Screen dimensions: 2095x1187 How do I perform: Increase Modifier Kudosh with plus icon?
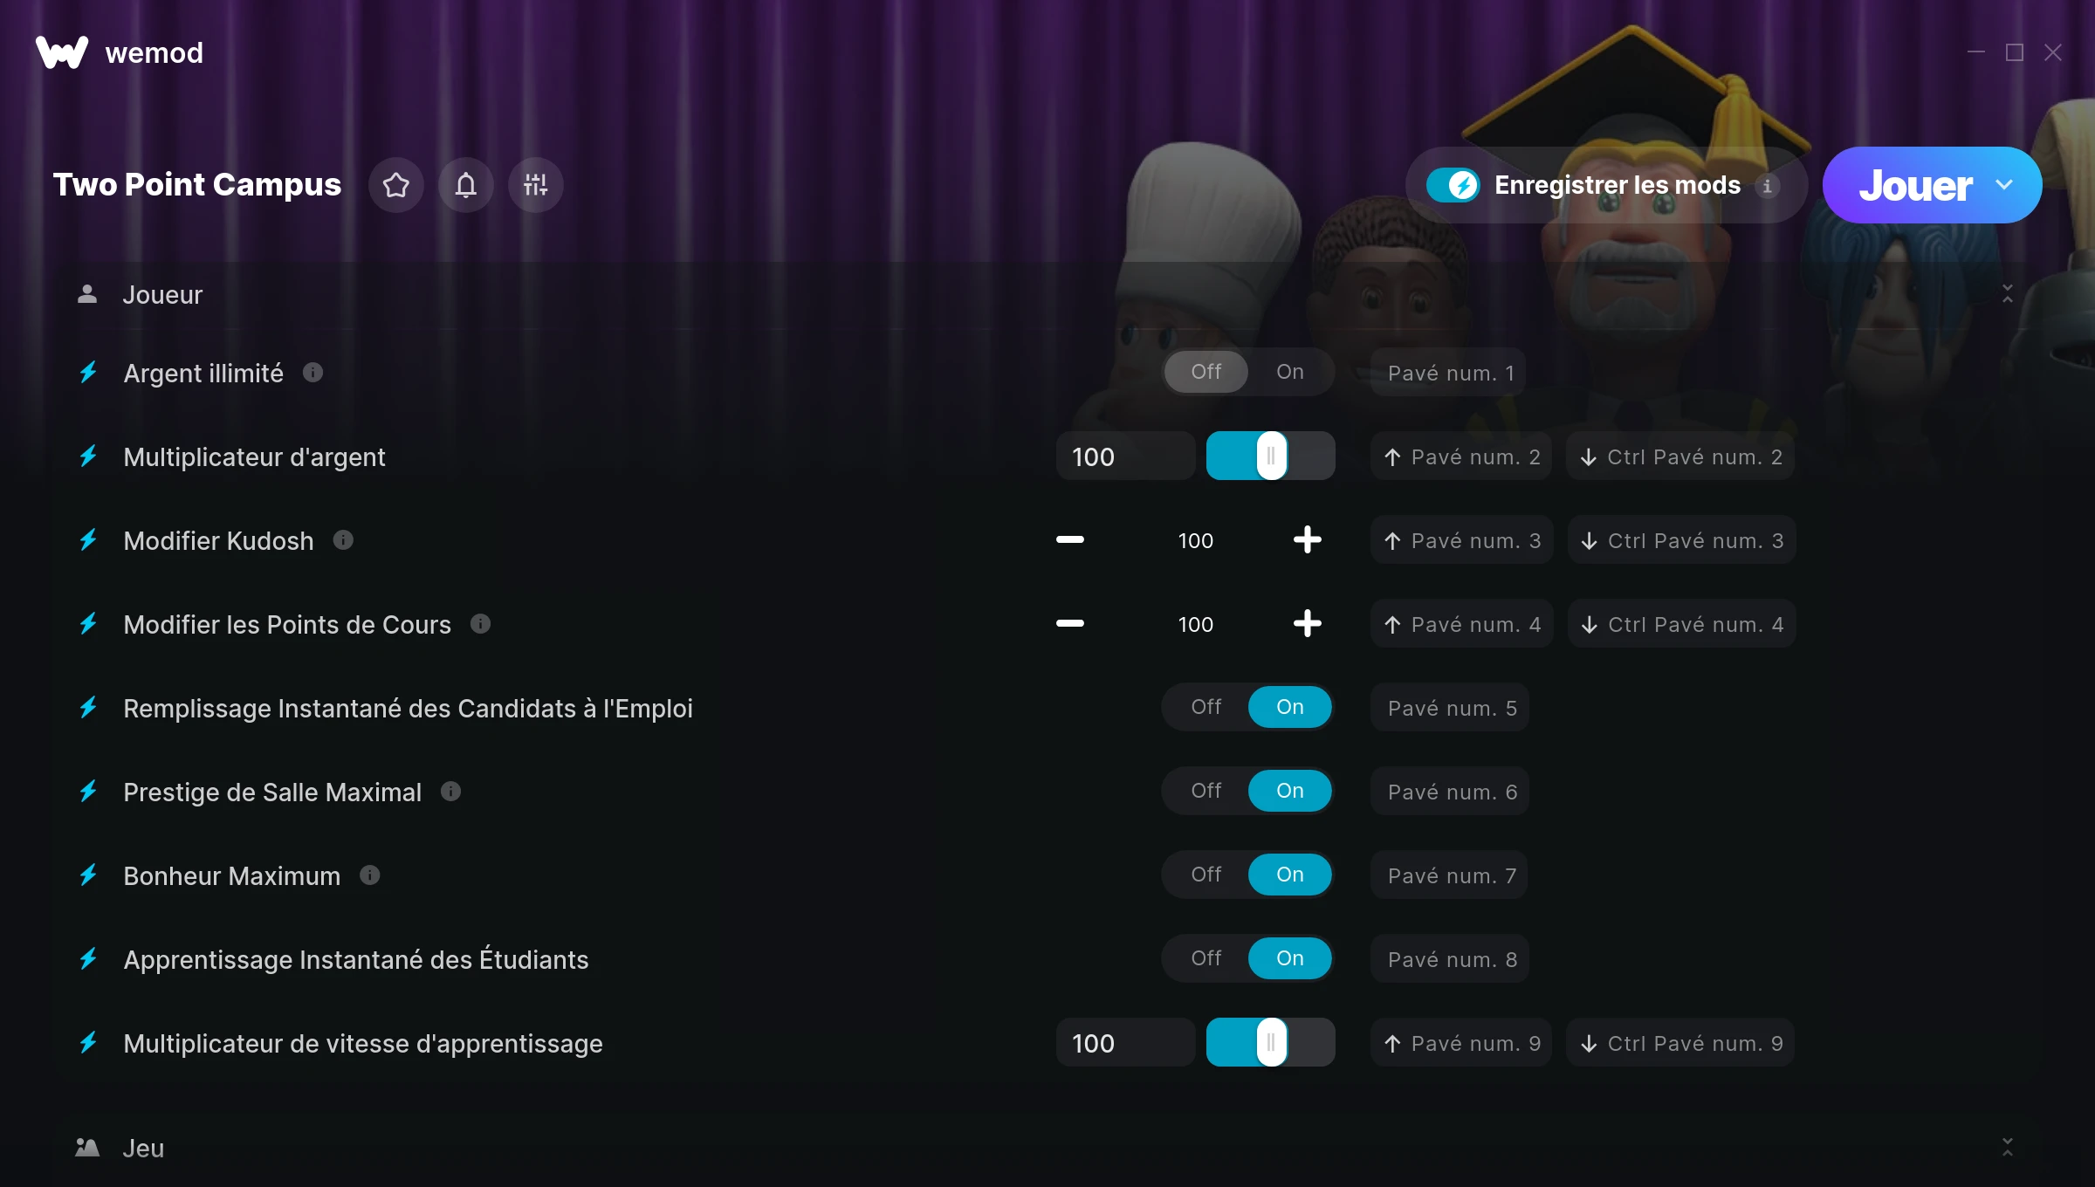1307,540
